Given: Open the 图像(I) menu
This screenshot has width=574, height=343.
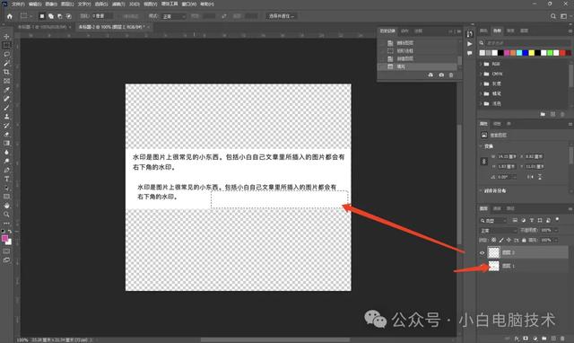Looking at the screenshot, I should 51,4.
